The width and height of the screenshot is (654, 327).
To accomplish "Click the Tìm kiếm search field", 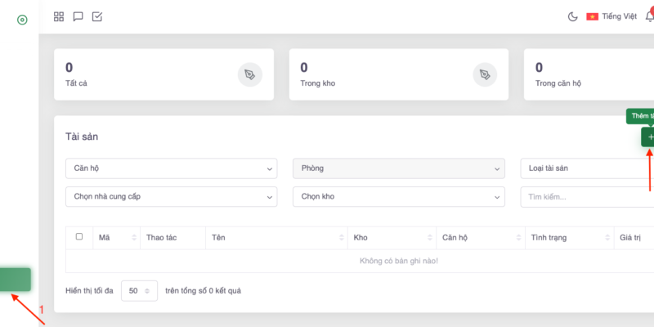I will (x=587, y=197).
